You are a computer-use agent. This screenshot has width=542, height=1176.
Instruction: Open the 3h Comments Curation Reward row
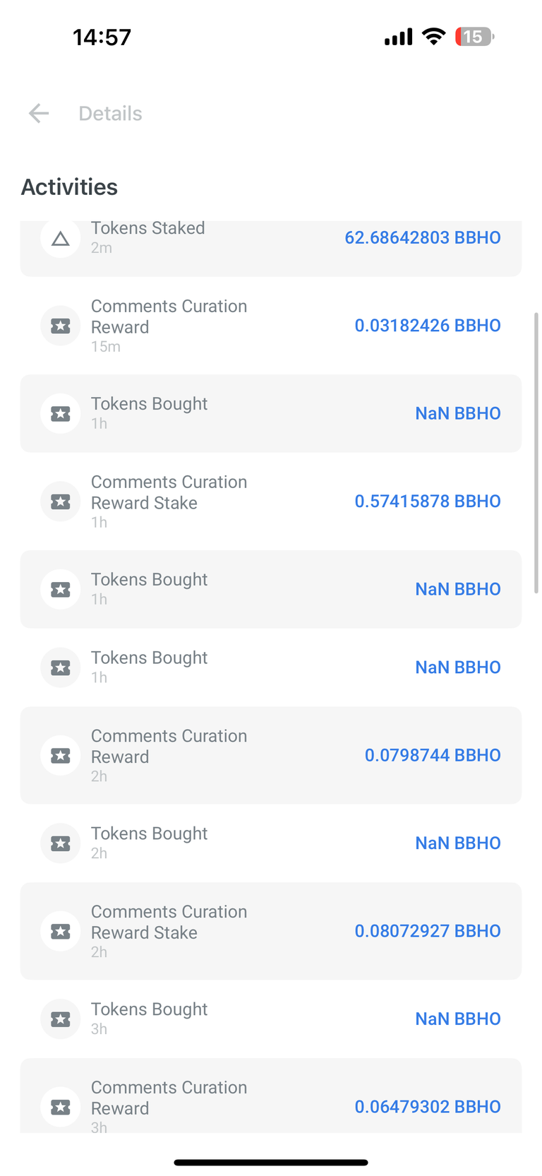[271, 1095]
